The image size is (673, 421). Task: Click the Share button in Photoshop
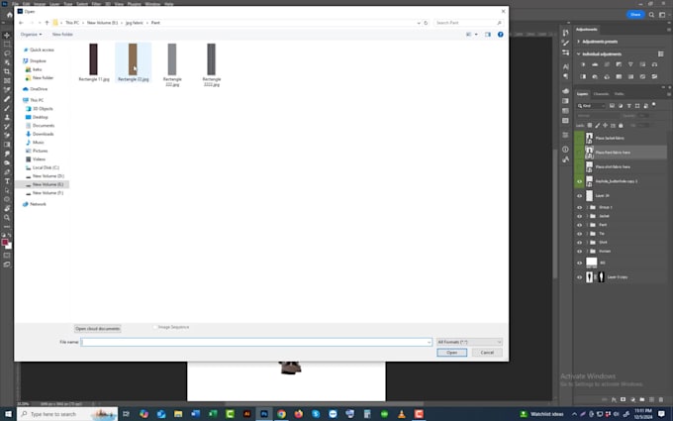[x=635, y=15]
